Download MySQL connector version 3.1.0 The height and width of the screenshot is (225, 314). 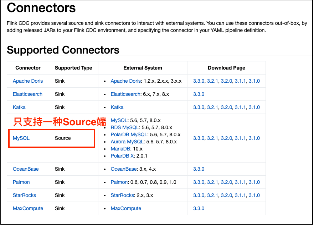click(254, 138)
